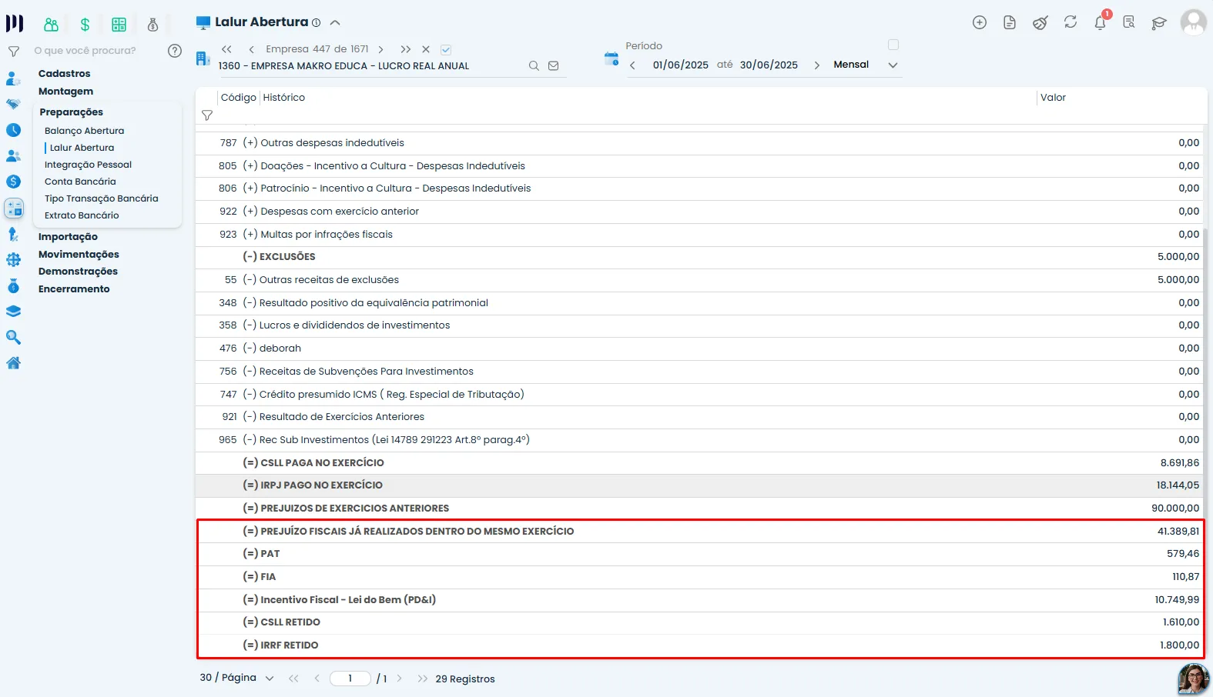Click the notification bell icon
The image size is (1213, 697).
[x=1100, y=22]
